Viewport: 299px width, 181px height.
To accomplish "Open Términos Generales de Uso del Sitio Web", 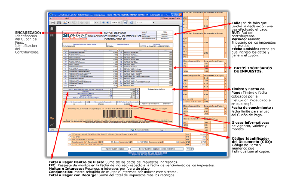I will [x=147, y=153].
